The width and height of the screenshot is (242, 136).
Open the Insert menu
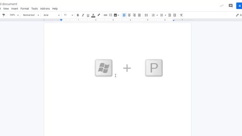click(15, 9)
